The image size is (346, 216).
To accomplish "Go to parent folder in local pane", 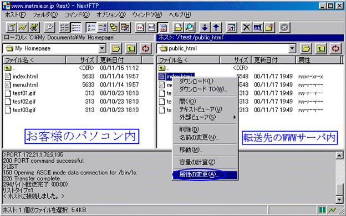I will click(x=131, y=48).
